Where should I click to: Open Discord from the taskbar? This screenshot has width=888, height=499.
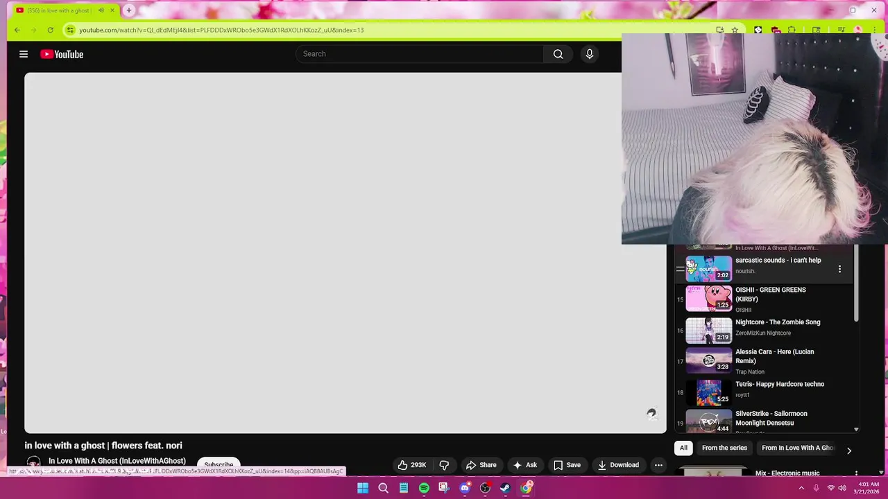pos(465,488)
